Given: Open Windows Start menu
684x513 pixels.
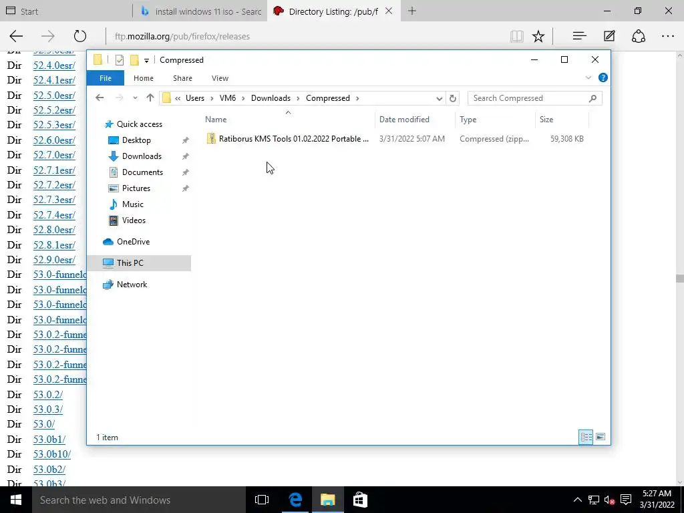Looking at the screenshot, I should [16, 500].
